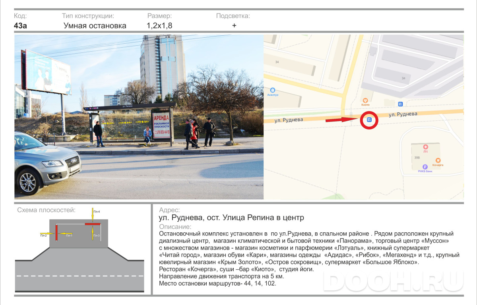This screenshot has width=477, height=305.
Task: Click the line starting 'ювелирный магазин «Крым Золото»'
Action: coord(289,262)
